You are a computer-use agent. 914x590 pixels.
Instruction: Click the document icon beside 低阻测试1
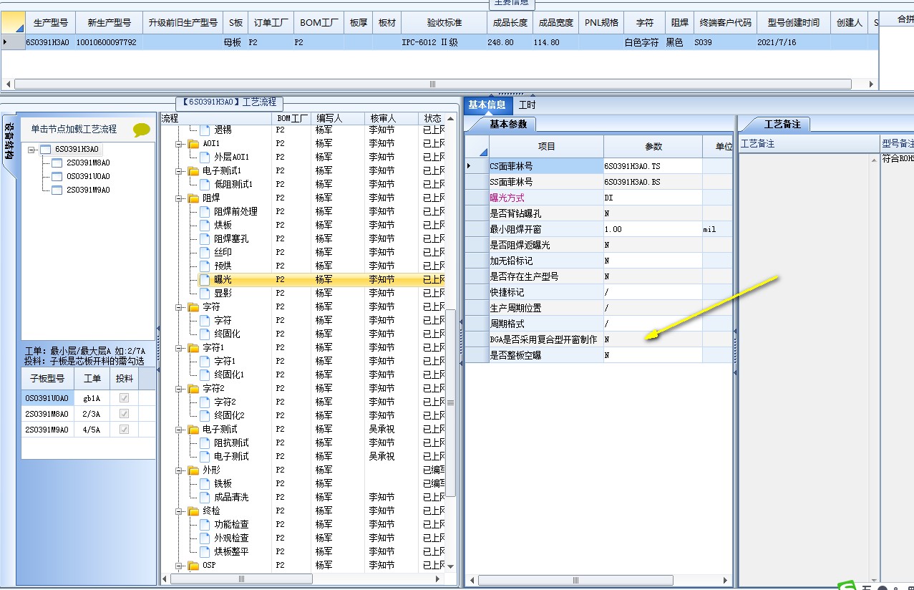tap(205, 184)
